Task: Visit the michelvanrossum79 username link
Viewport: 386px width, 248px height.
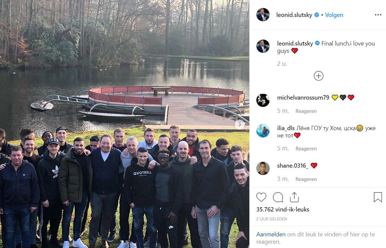Action: point(303,98)
